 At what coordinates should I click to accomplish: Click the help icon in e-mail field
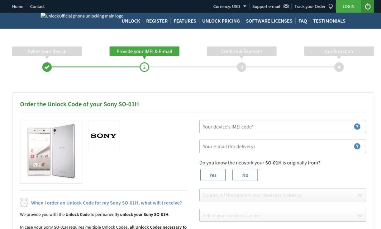click(357, 146)
